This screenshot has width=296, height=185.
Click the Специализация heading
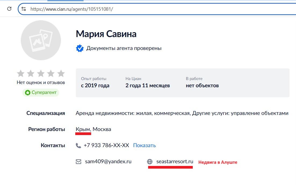tap(46, 113)
